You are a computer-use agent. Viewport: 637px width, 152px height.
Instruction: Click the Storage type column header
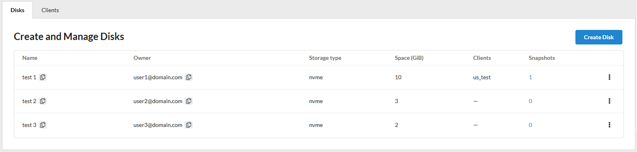[325, 58]
